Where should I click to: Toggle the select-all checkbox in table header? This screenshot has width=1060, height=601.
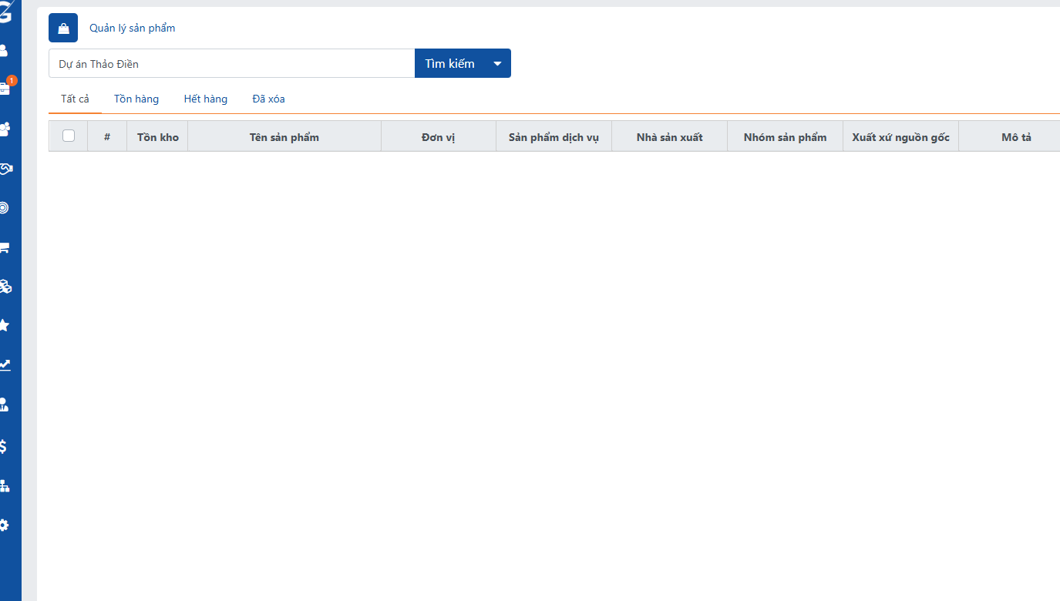click(x=69, y=136)
